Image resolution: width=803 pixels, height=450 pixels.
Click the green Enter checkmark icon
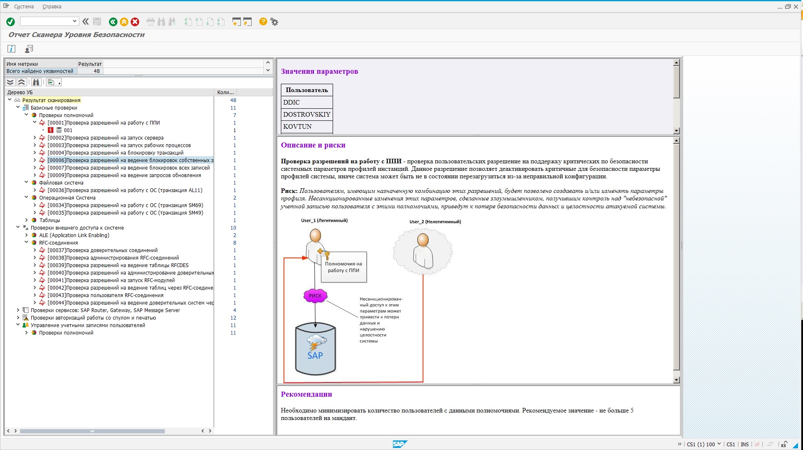10,22
